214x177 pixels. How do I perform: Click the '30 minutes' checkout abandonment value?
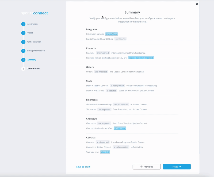click(120, 128)
